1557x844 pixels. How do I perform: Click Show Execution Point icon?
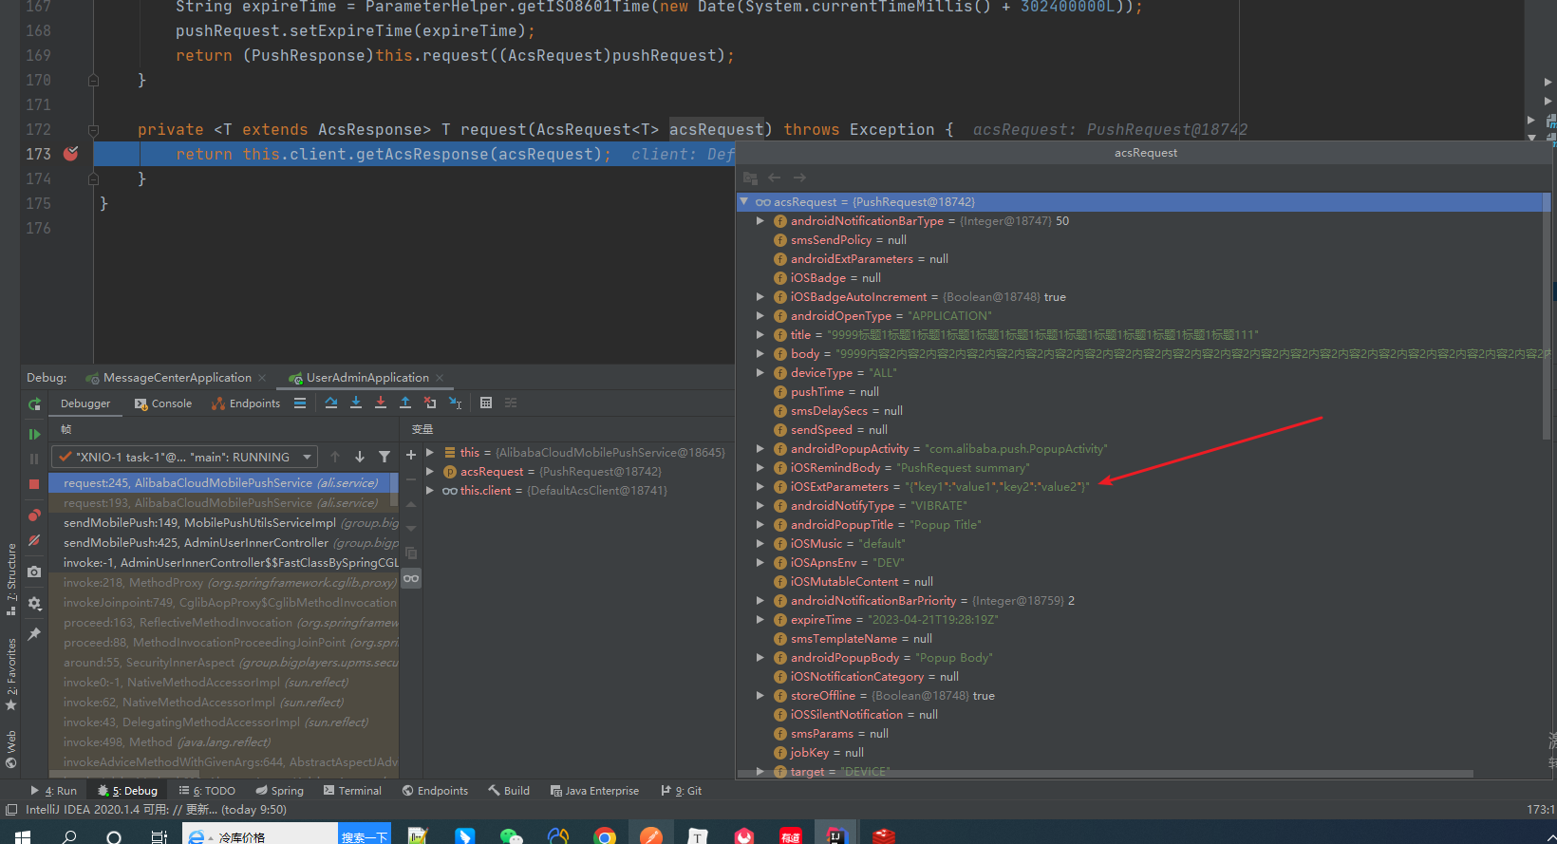click(x=300, y=403)
